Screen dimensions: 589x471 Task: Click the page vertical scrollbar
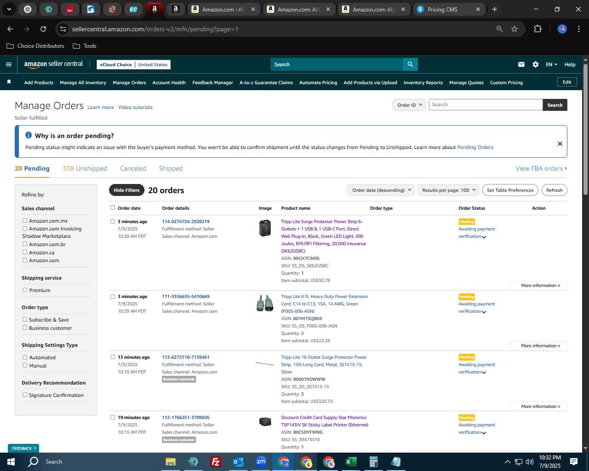585,129
